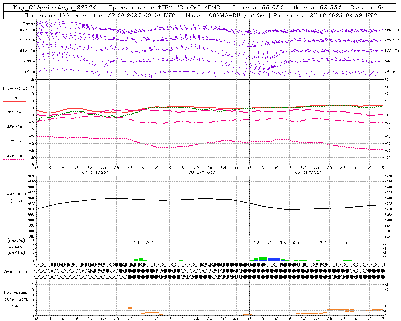Click the line sample under the 2м legend
Image resolution: width=401 pixels, height=321 pixels.
pyautogui.click(x=14, y=101)
